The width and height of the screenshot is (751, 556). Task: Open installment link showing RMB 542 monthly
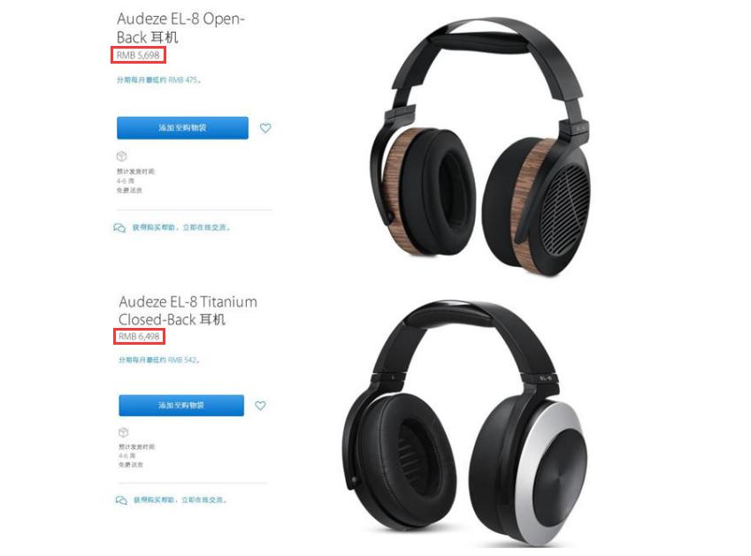click(159, 360)
